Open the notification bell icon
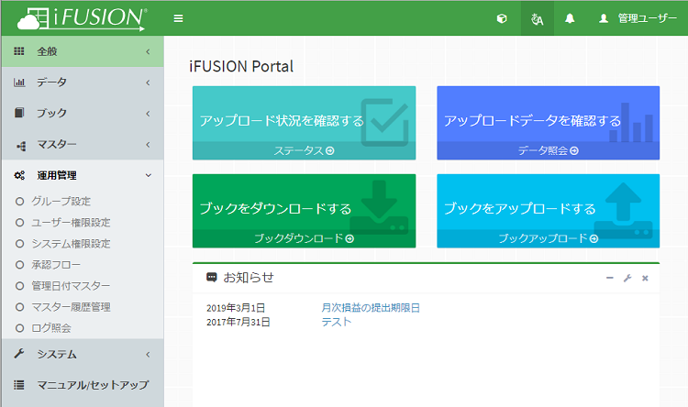This screenshot has height=407, width=688. [x=570, y=18]
